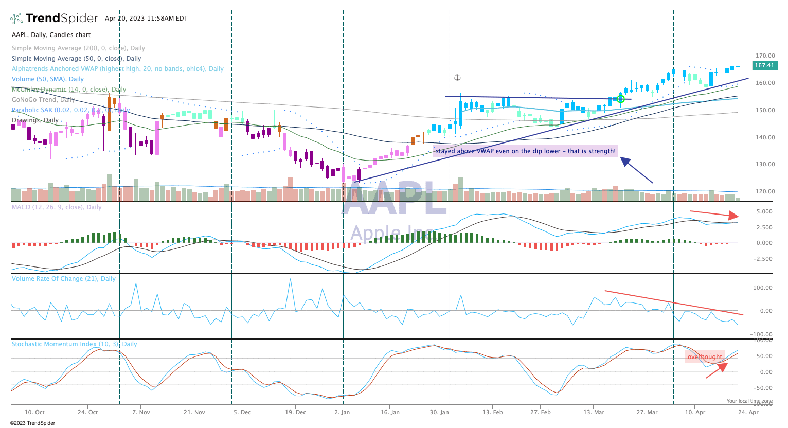
Task: Select the '16. Jan' date on the time axis
Action: [390, 412]
